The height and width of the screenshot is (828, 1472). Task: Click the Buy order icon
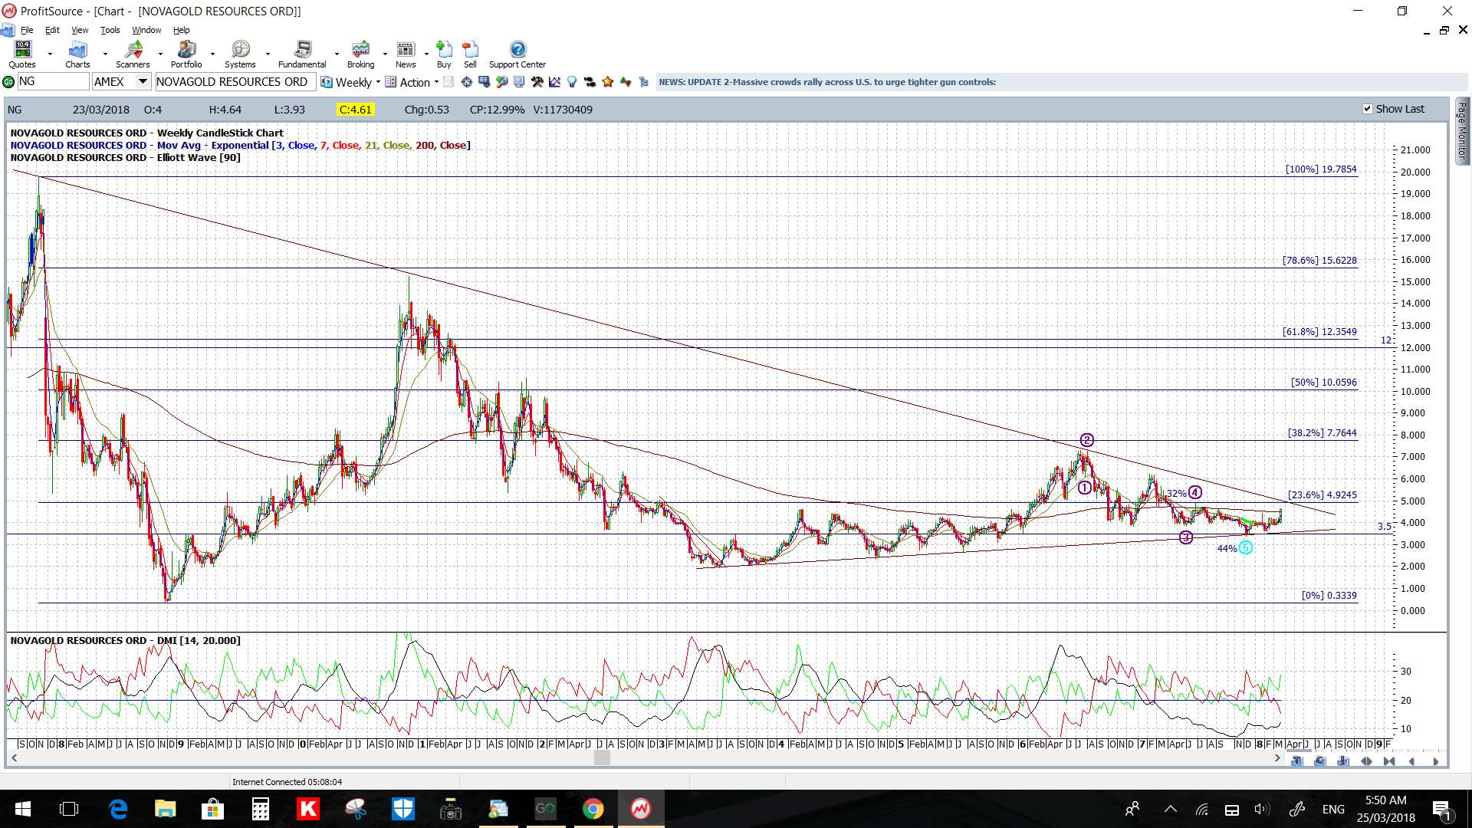444,54
